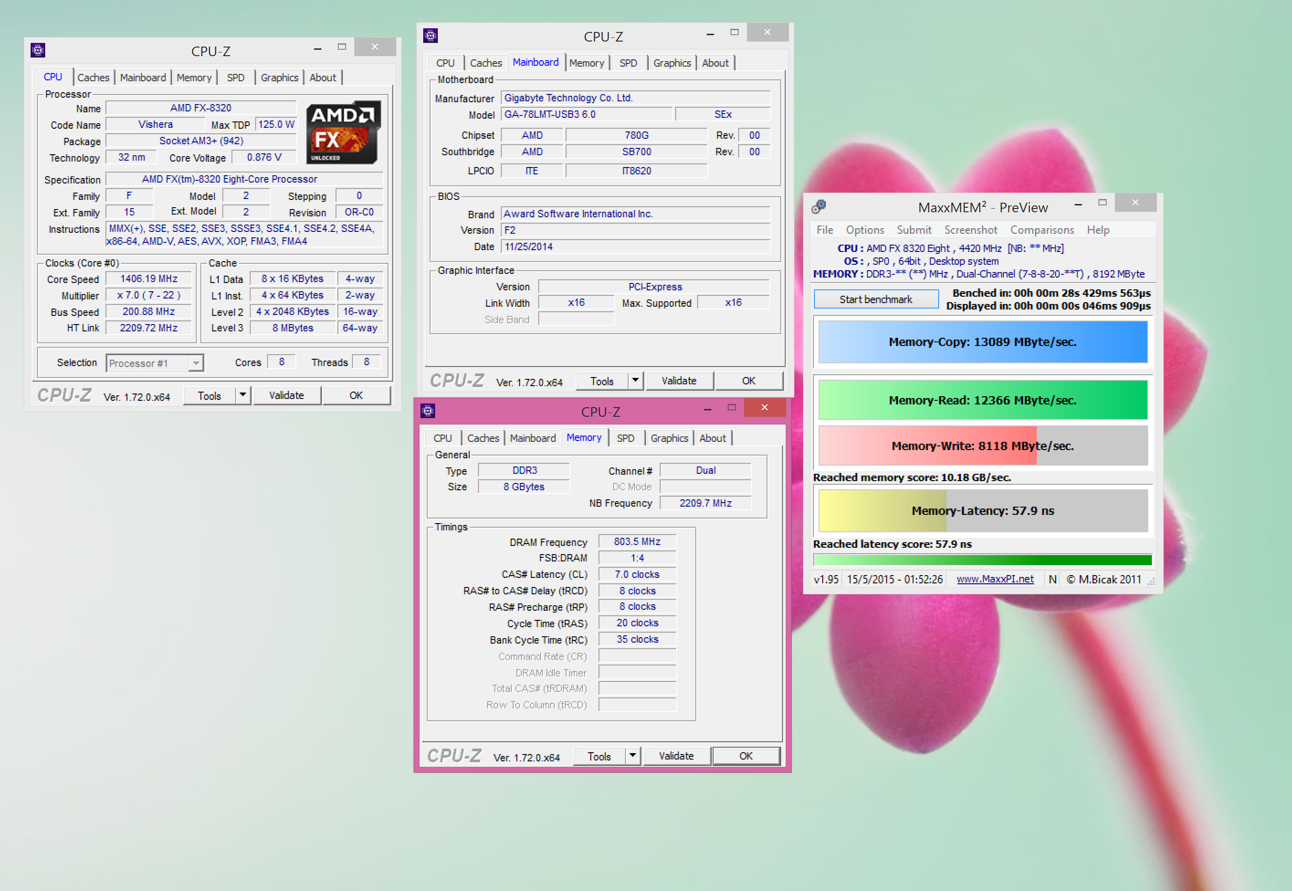Image resolution: width=1292 pixels, height=891 pixels.
Task: Click Validate in CPU window
Action: point(286,395)
